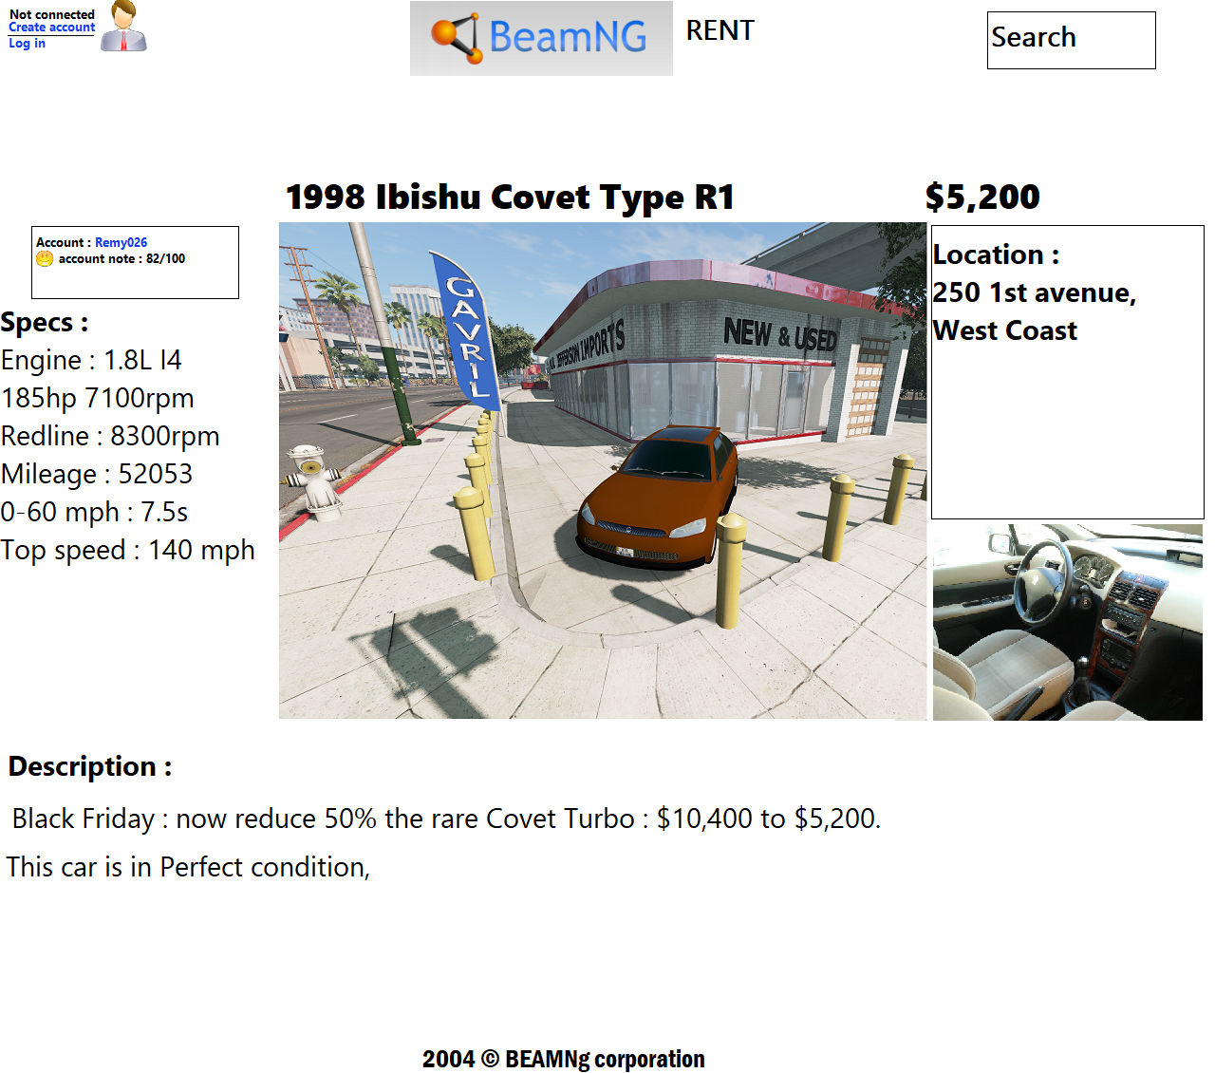Select the '0-60 mph : 7.5s' spec
This screenshot has height=1073, width=1215.
(x=94, y=512)
